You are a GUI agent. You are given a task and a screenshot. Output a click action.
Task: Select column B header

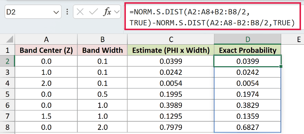pyautogui.click(x=102, y=39)
